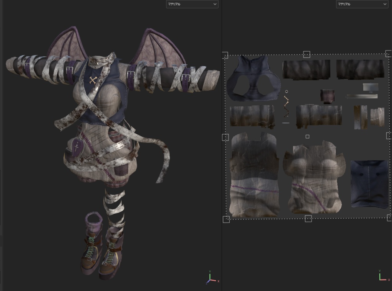The height and width of the screenshot is (291, 392).
Task: Open the 3D viewport's マテリアル dropdown
Action: pyautogui.click(x=192, y=4)
